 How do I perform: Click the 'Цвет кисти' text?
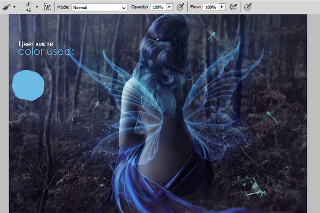[x=36, y=44]
